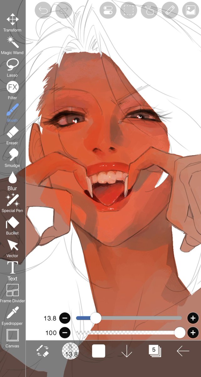
Task: Undo the last stroke
Action: tap(43, 10)
